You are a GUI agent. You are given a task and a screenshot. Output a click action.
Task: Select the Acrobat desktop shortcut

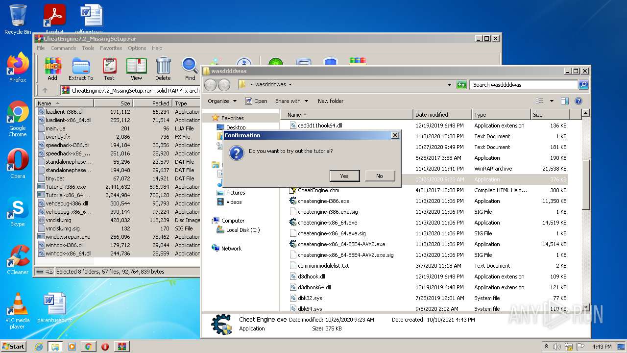click(x=54, y=19)
